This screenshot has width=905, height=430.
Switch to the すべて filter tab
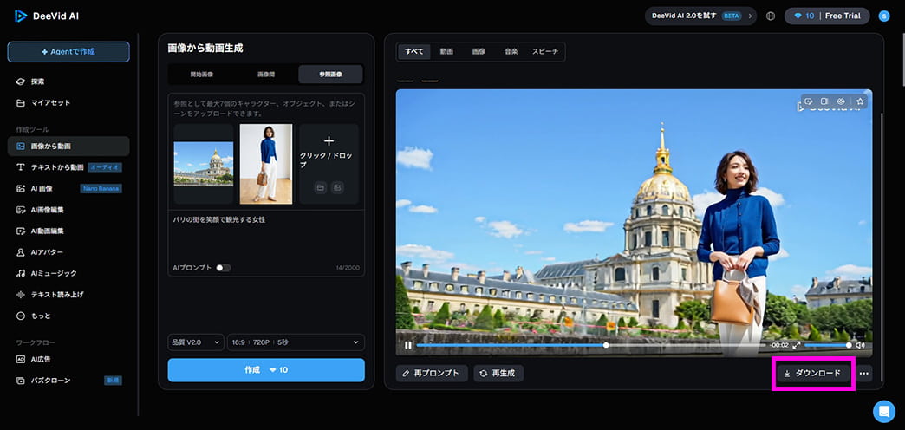click(413, 51)
